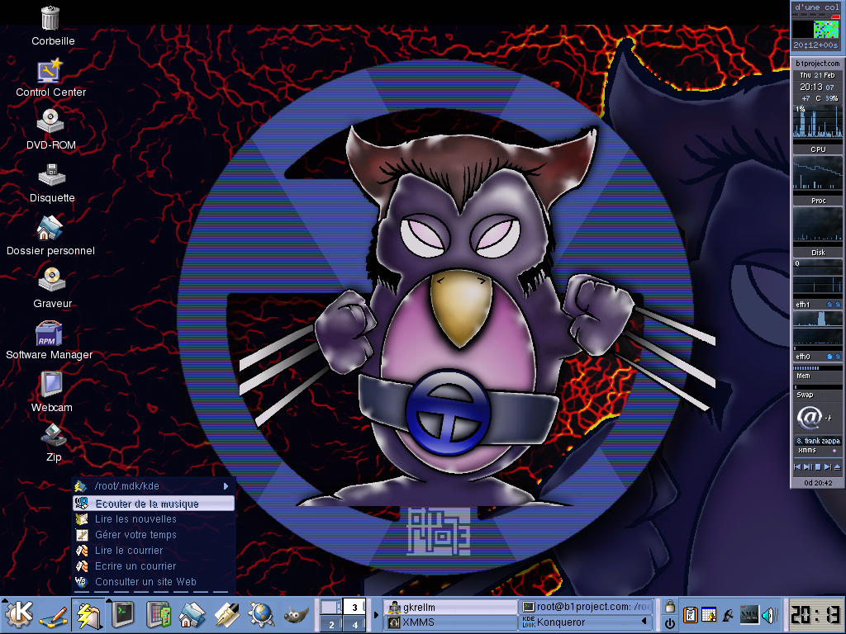Launch the GIMP Wilber icon in panel

pos(296,615)
